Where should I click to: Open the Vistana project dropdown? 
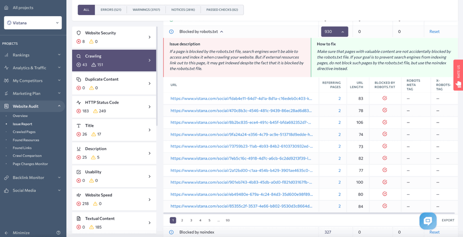click(x=33, y=23)
